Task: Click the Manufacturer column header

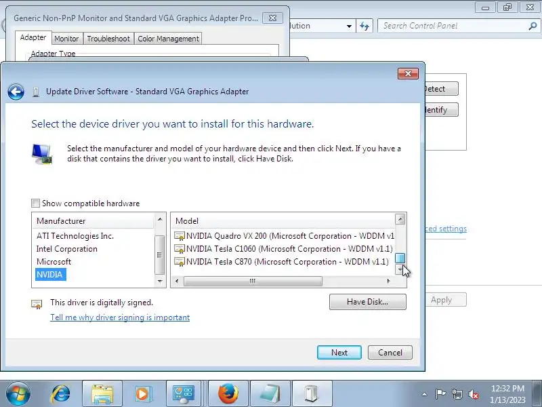Action: (x=93, y=221)
